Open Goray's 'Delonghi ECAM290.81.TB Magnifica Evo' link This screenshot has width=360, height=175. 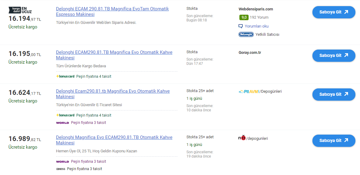(x=114, y=55)
